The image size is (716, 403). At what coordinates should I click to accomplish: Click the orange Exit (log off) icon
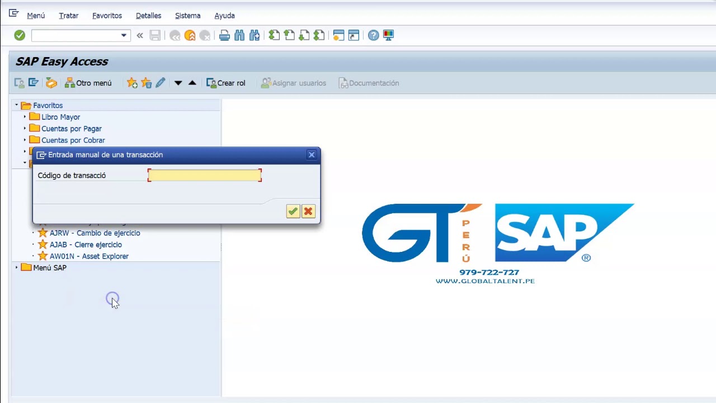pyautogui.click(x=190, y=35)
